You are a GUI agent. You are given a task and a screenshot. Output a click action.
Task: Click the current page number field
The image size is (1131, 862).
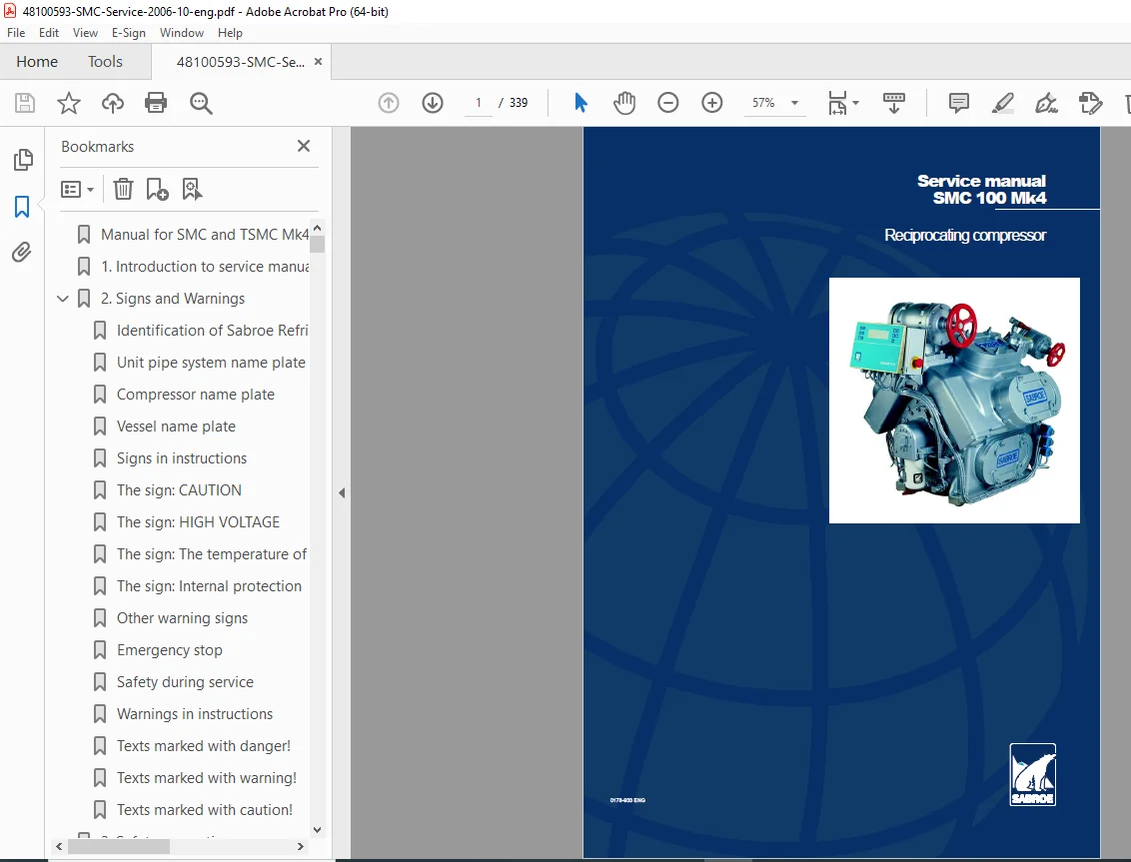(479, 103)
